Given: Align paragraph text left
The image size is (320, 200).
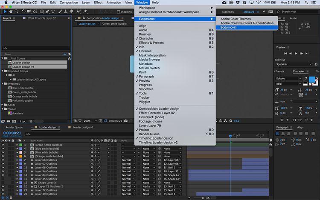Looking at the screenshot, I should coord(278,134).
